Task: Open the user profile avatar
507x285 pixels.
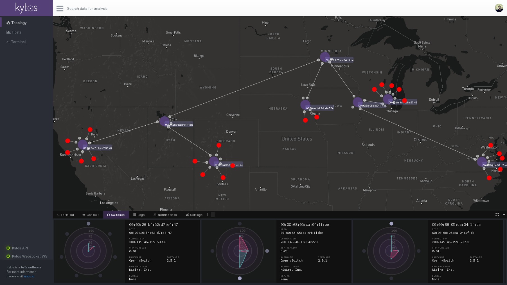Action: 499,8
